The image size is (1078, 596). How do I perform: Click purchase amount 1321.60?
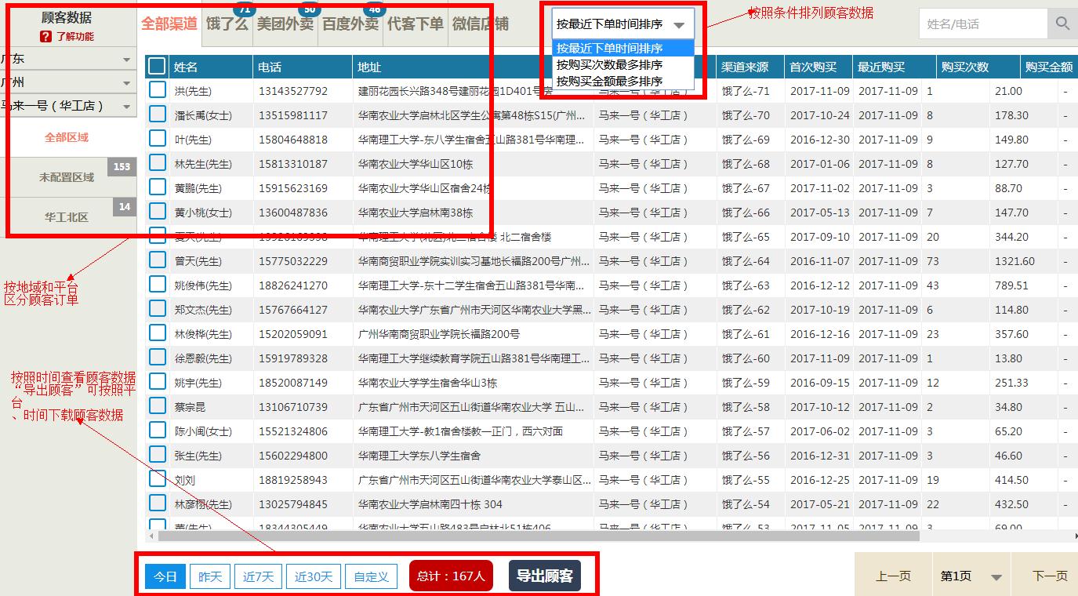1015,261
